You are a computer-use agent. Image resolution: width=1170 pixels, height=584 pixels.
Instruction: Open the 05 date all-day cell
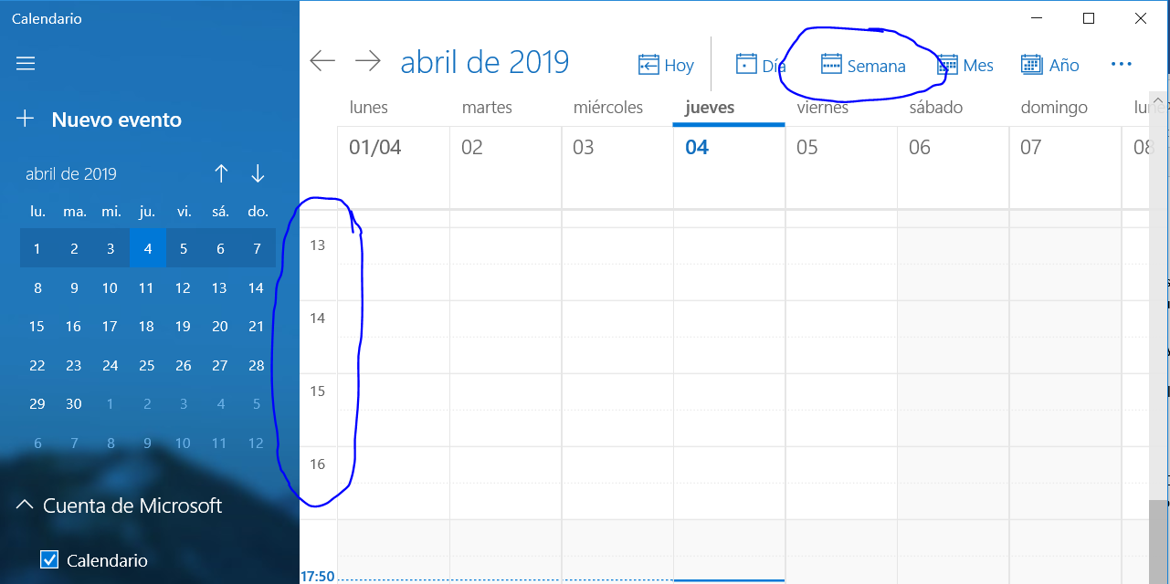coord(841,167)
